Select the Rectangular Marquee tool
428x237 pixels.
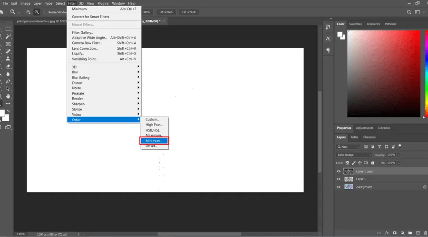(8, 29)
